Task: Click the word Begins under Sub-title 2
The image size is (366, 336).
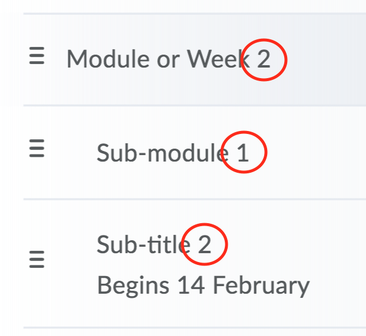Action: (132, 285)
